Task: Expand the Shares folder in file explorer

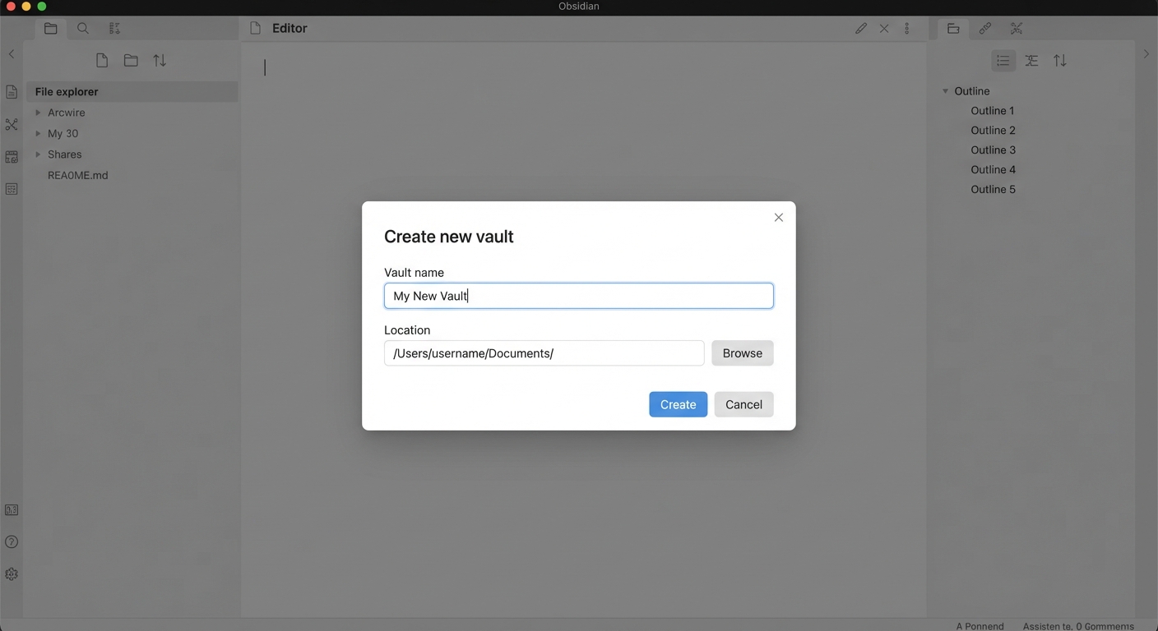Action: coord(38,154)
